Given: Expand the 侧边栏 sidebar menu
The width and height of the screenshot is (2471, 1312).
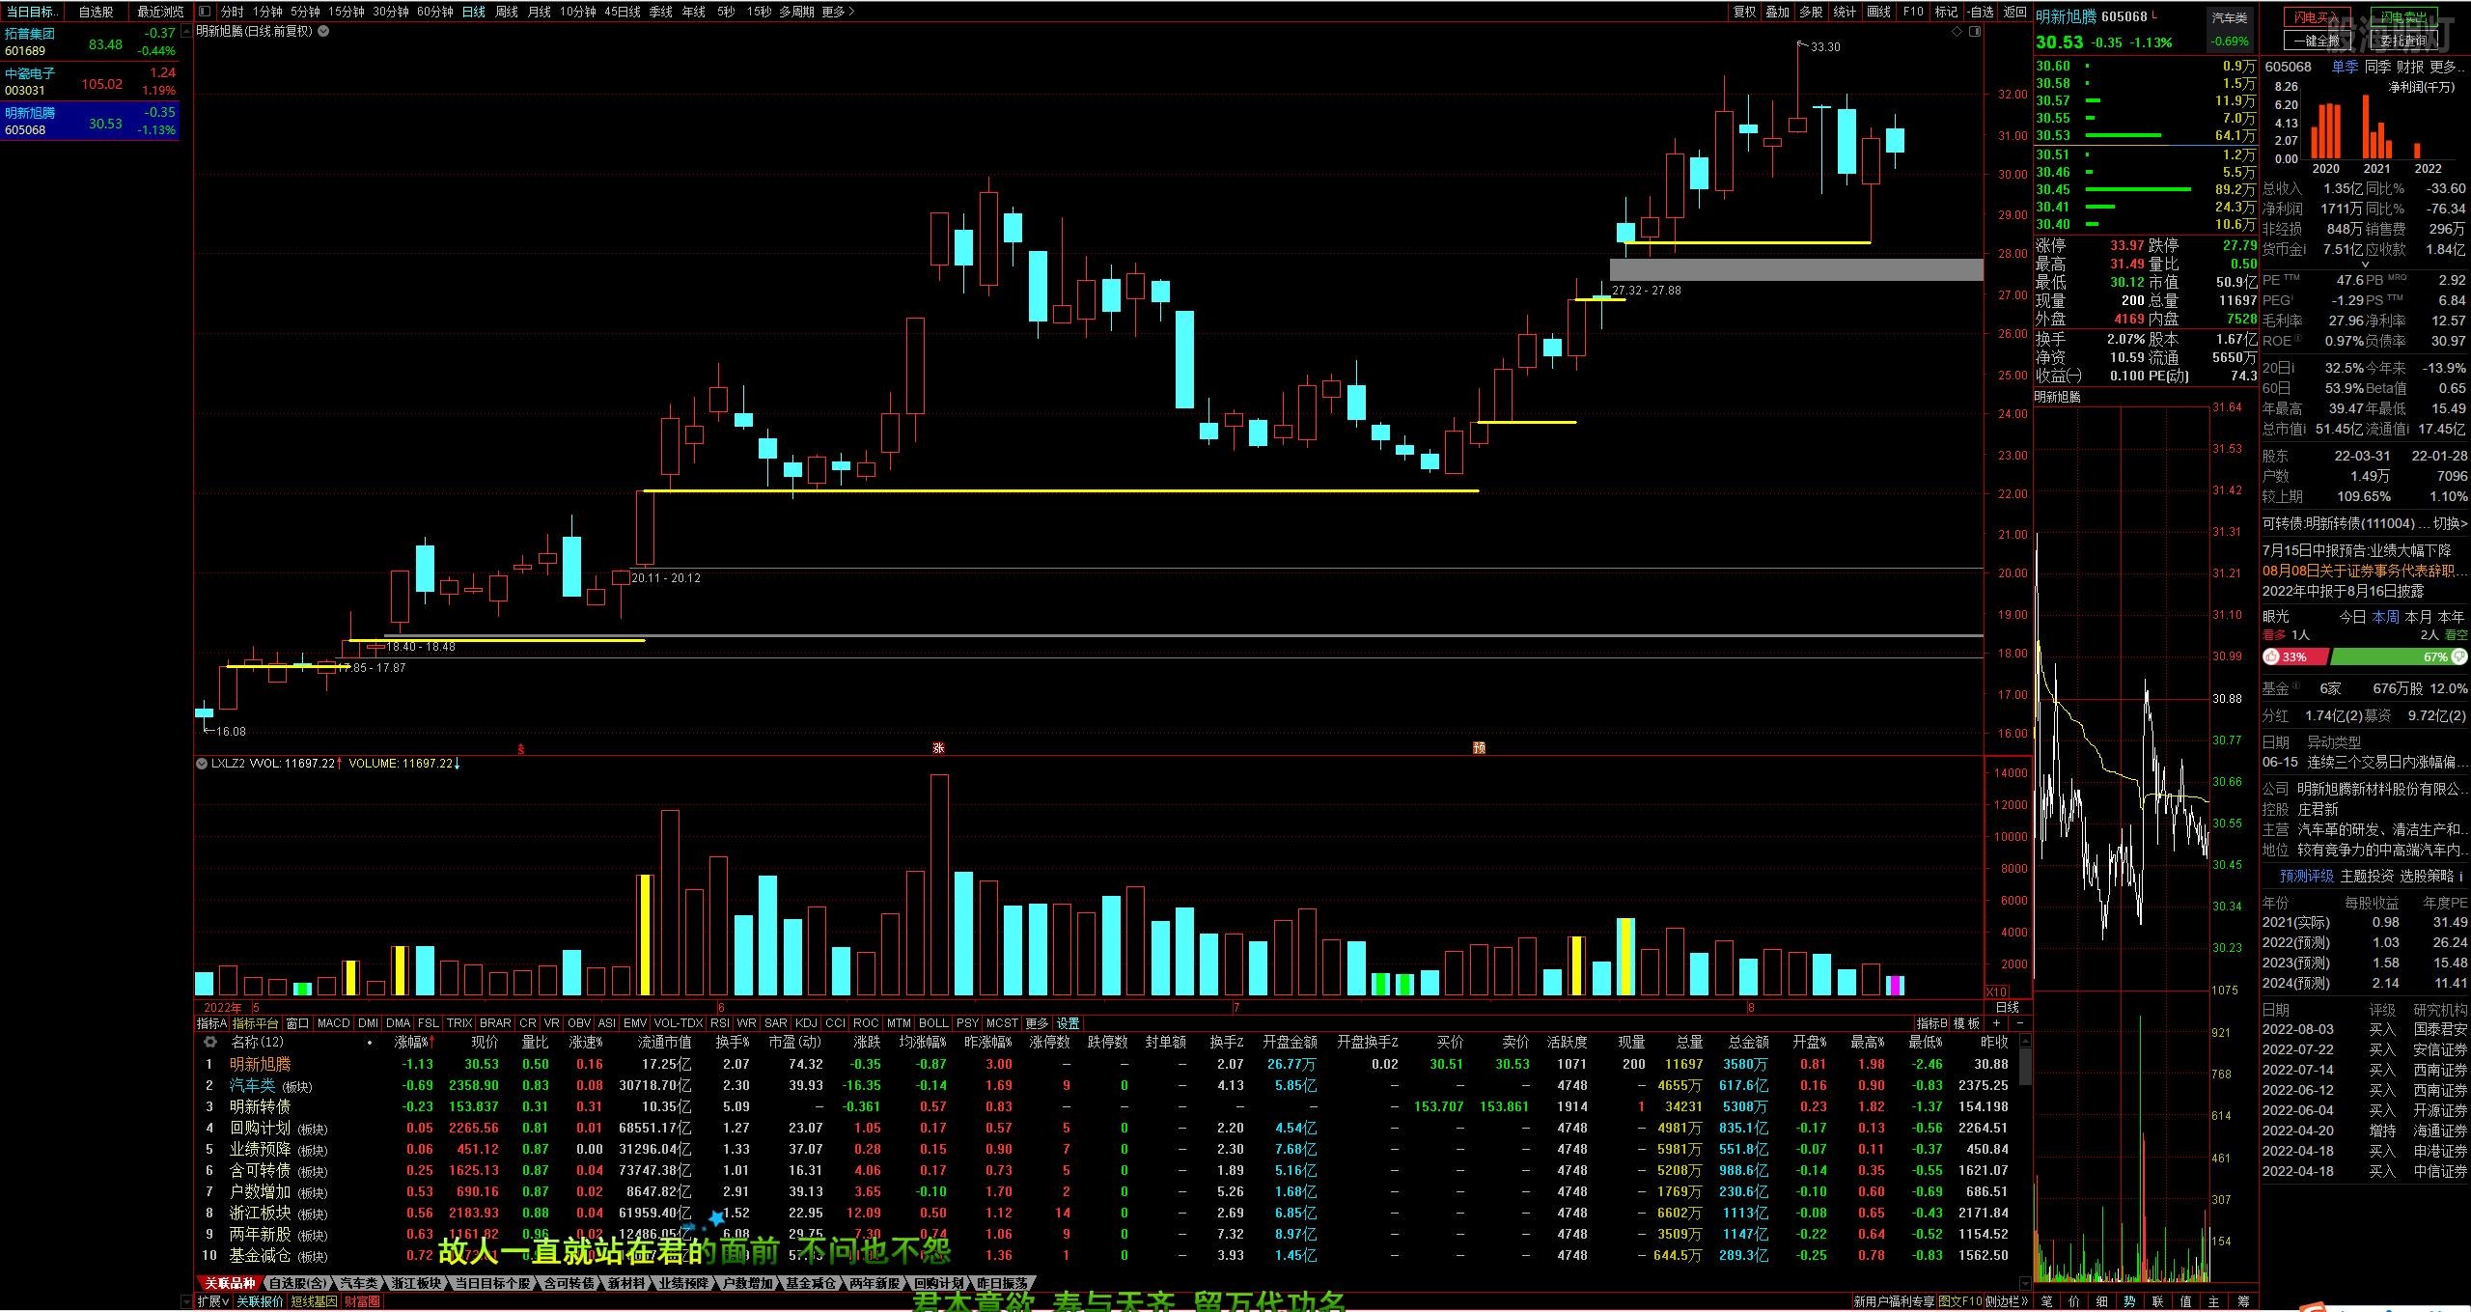Looking at the screenshot, I should point(2008,1301).
